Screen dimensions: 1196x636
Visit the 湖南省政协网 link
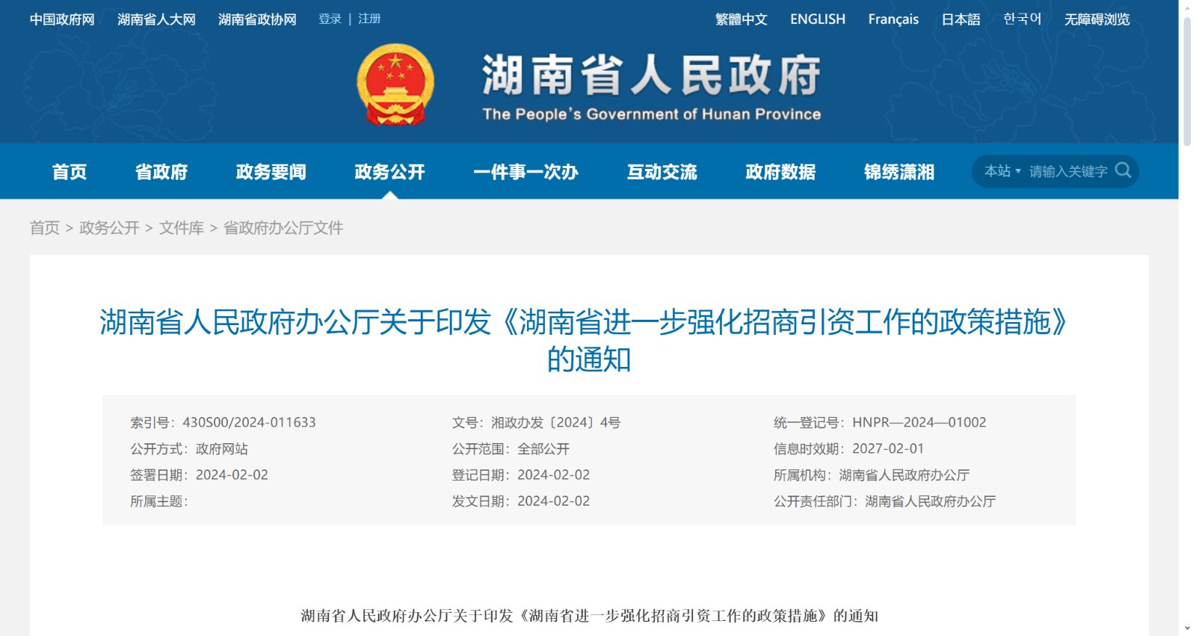pos(257,19)
